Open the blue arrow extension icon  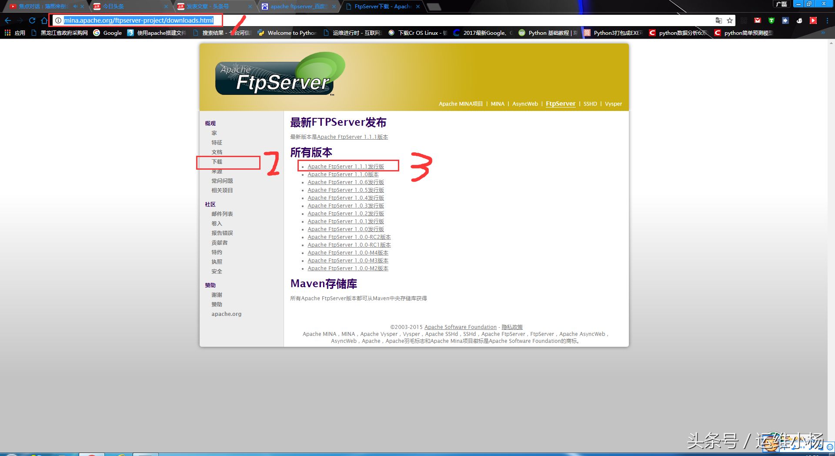point(785,20)
